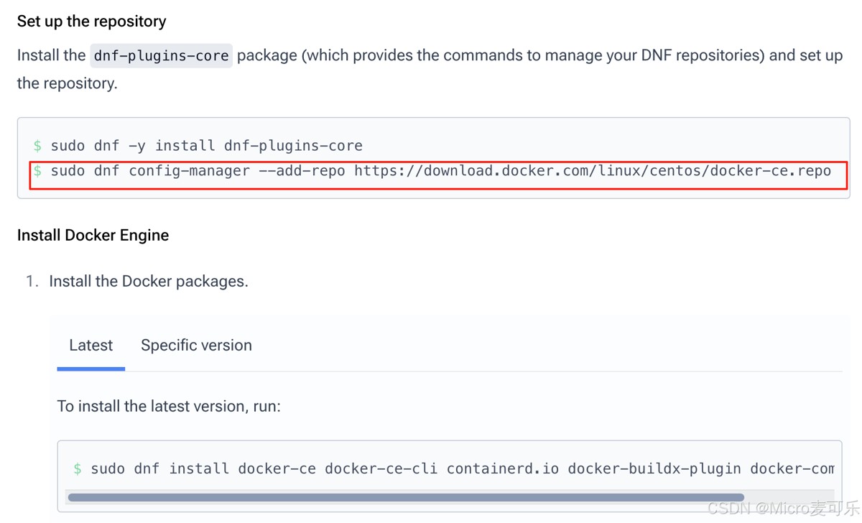This screenshot has width=862, height=523.
Task: Select the Latest tab
Action: click(x=91, y=346)
